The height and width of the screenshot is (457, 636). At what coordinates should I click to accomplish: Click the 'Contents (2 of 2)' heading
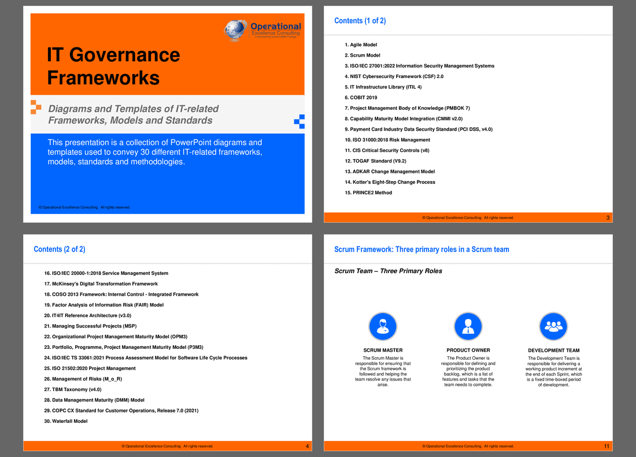[x=59, y=249]
